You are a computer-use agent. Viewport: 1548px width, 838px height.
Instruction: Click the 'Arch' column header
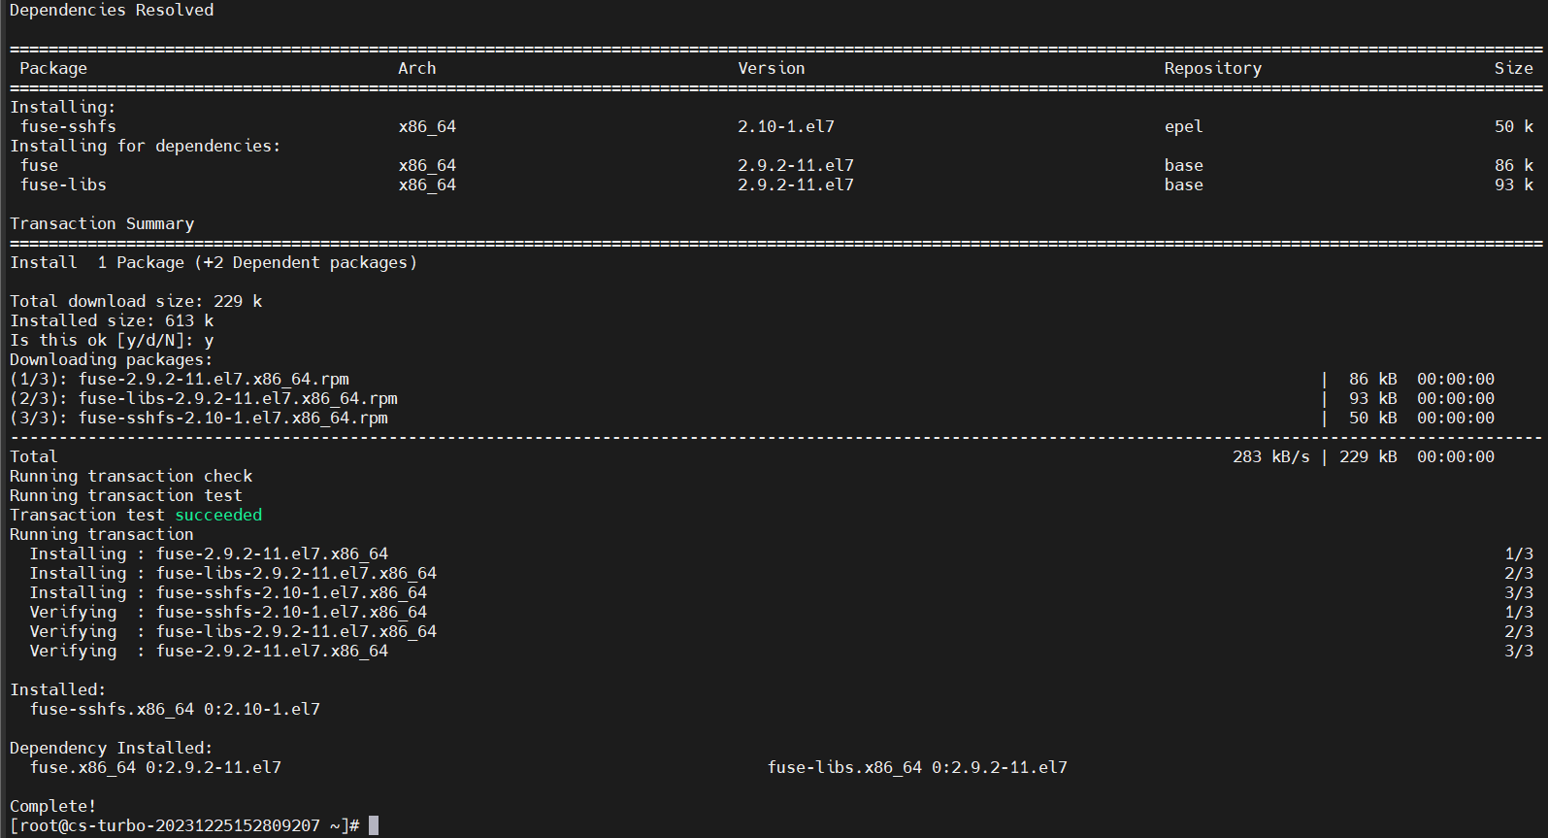coord(417,68)
